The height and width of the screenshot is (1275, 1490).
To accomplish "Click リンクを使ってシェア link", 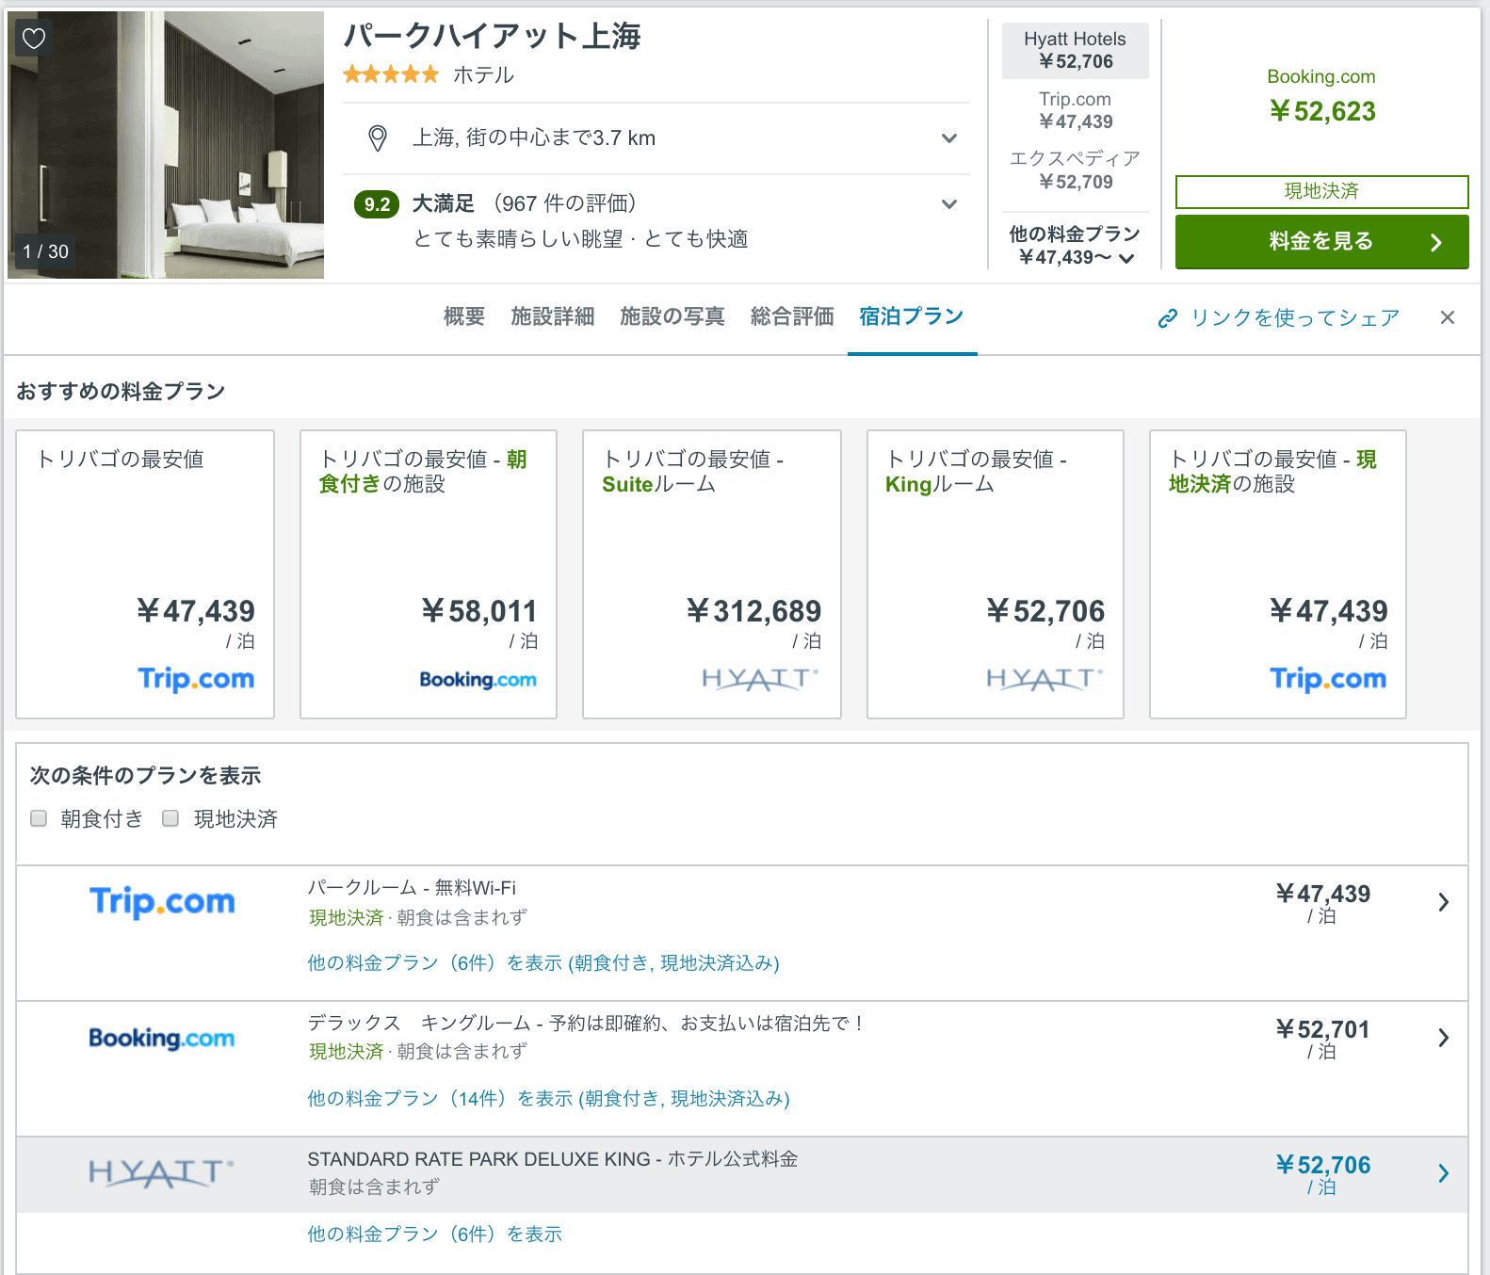I will [x=1295, y=318].
